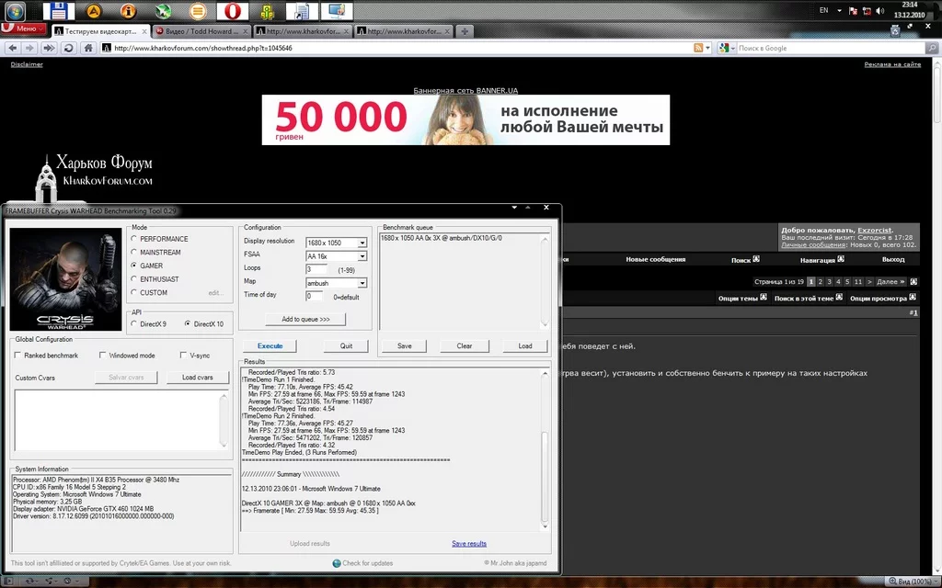Click Add to queue button
The image size is (942, 588).
[x=305, y=319]
